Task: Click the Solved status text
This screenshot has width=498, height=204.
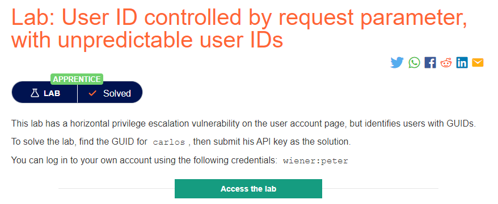Action: (117, 94)
